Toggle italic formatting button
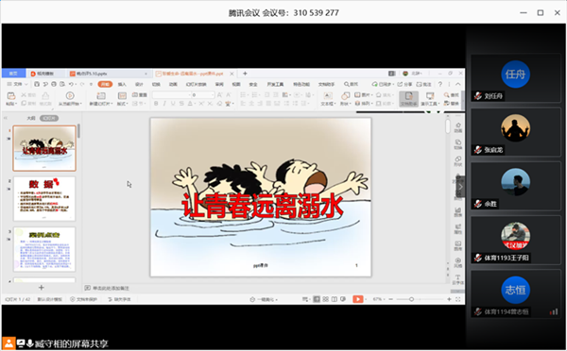 (x=164, y=104)
